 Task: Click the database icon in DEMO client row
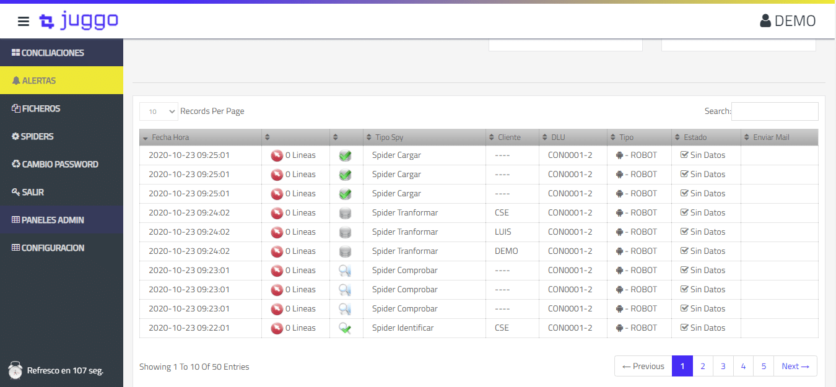click(x=346, y=251)
